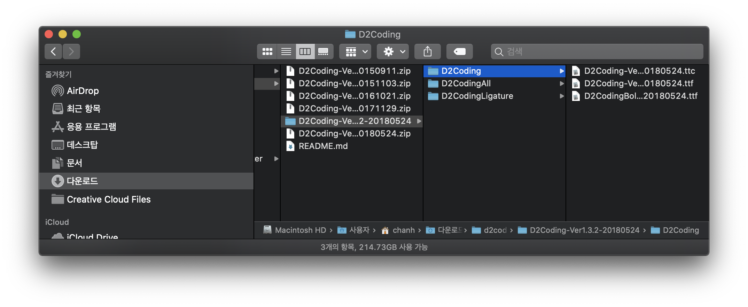The width and height of the screenshot is (748, 307).
Task: Switch to list view
Action: pyautogui.click(x=286, y=52)
